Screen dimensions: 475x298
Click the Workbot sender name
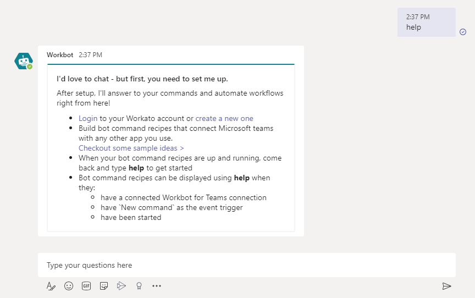click(x=60, y=55)
